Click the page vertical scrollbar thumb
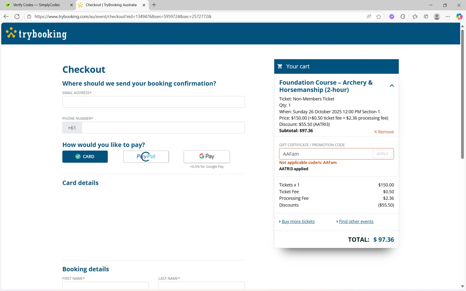The image size is (466, 291). click(x=462, y=94)
